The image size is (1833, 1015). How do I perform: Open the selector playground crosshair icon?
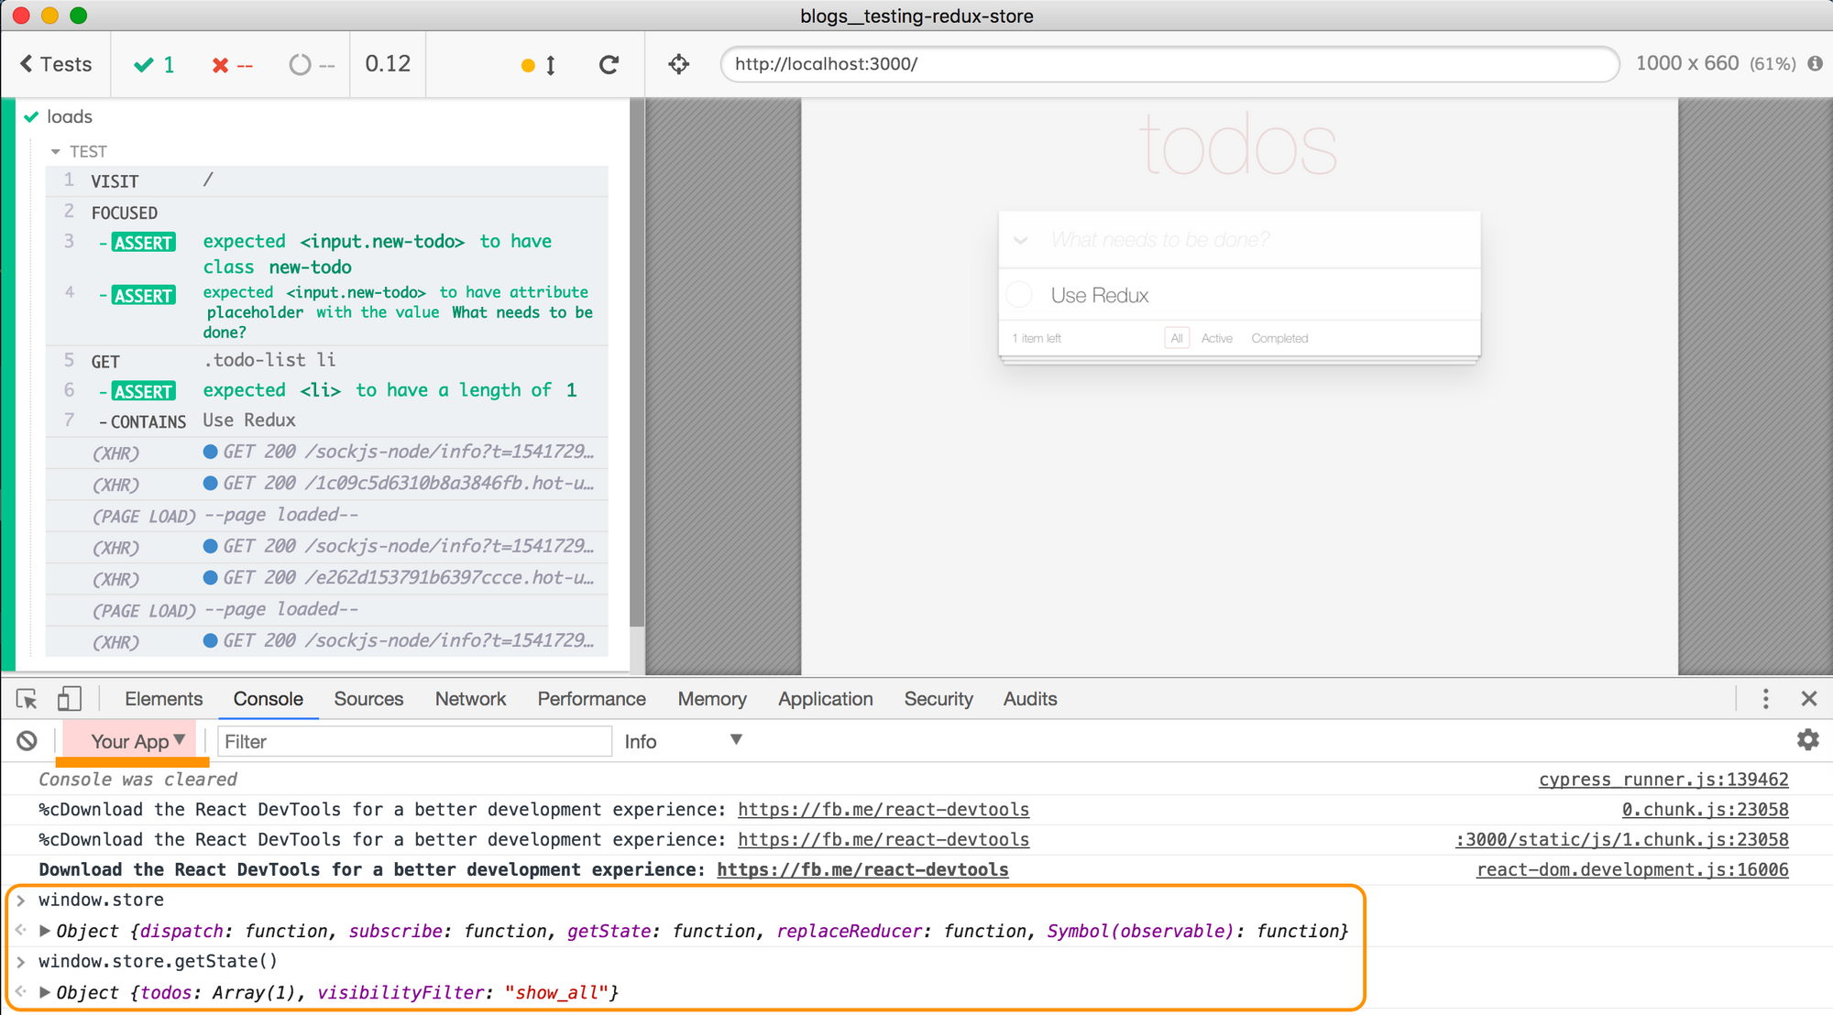click(x=678, y=64)
